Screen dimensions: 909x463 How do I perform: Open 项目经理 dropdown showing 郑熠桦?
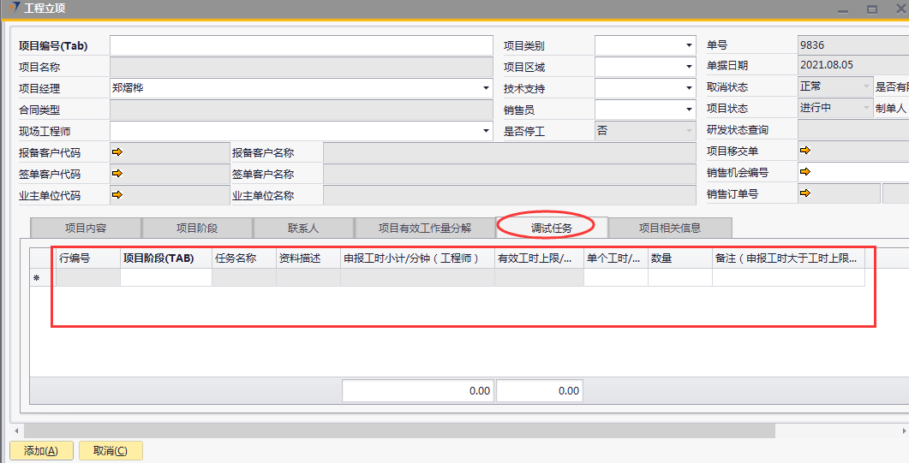click(x=486, y=88)
